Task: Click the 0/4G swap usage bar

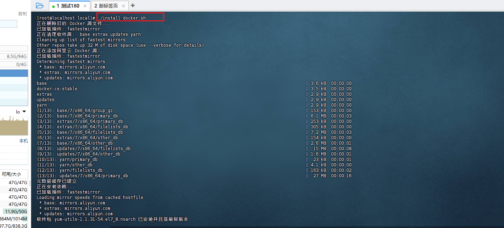Action: [x=14, y=64]
